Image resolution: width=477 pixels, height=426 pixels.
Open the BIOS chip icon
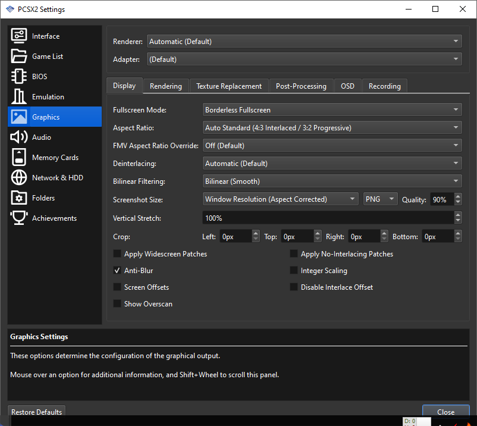[x=19, y=77]
